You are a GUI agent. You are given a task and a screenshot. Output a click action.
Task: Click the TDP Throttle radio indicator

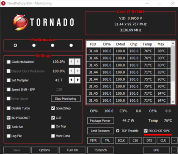118,131
